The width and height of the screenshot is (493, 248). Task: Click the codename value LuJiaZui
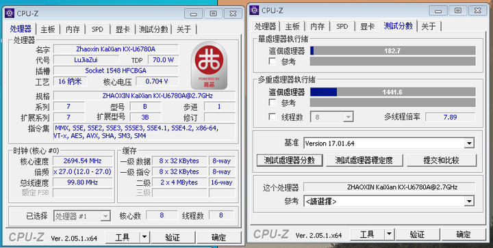pyautogui.click(x=86, y=59)
